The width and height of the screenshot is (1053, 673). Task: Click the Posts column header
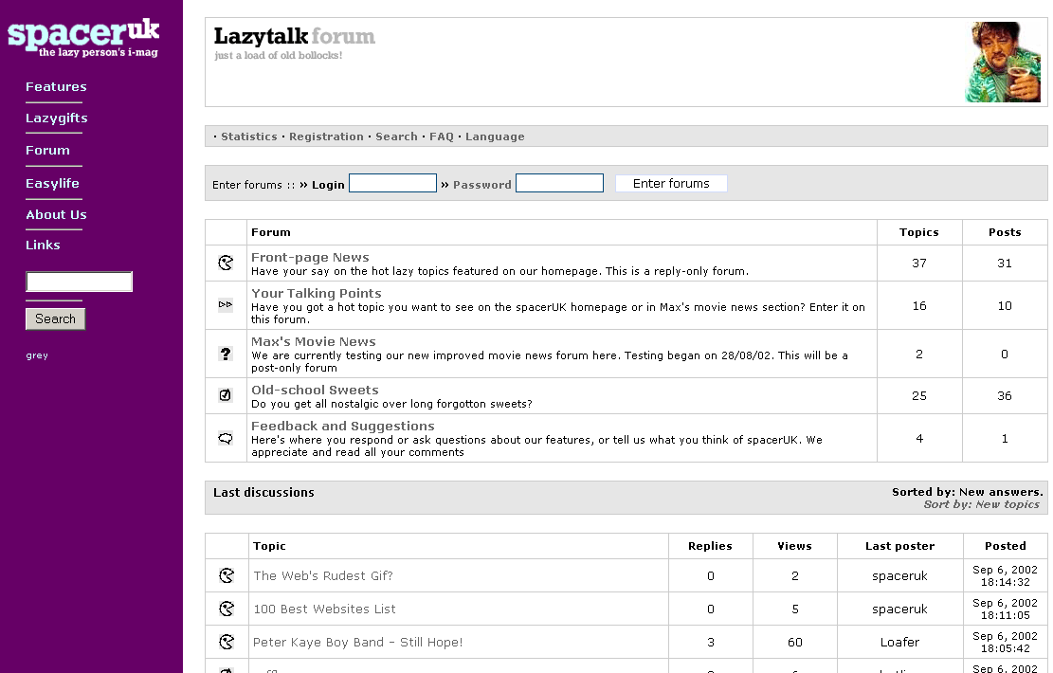[1005, 232]
